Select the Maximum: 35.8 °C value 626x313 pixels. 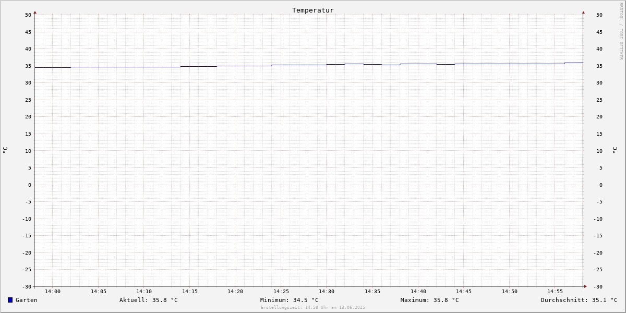[430, 300]
